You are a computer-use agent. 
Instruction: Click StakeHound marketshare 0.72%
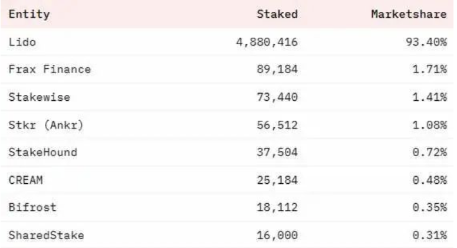430,152
